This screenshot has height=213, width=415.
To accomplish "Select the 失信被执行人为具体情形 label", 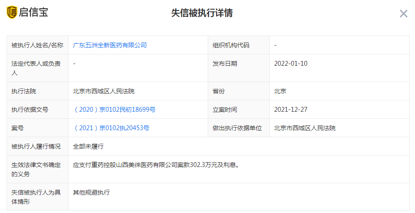I will 36,197.
